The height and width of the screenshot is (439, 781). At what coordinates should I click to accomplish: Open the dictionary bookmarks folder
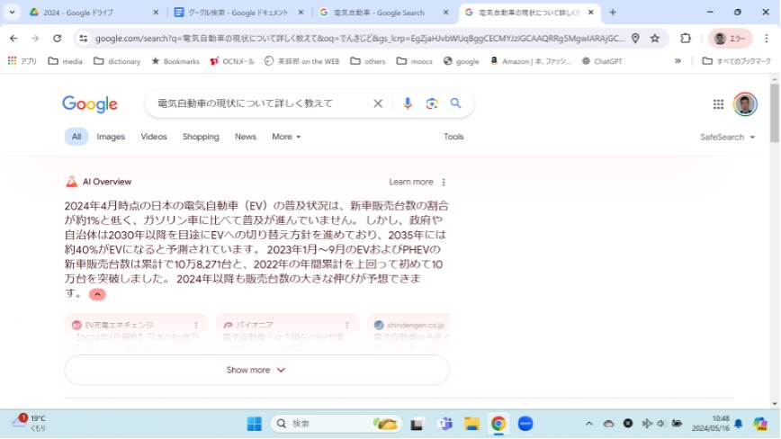coord(118,61)
